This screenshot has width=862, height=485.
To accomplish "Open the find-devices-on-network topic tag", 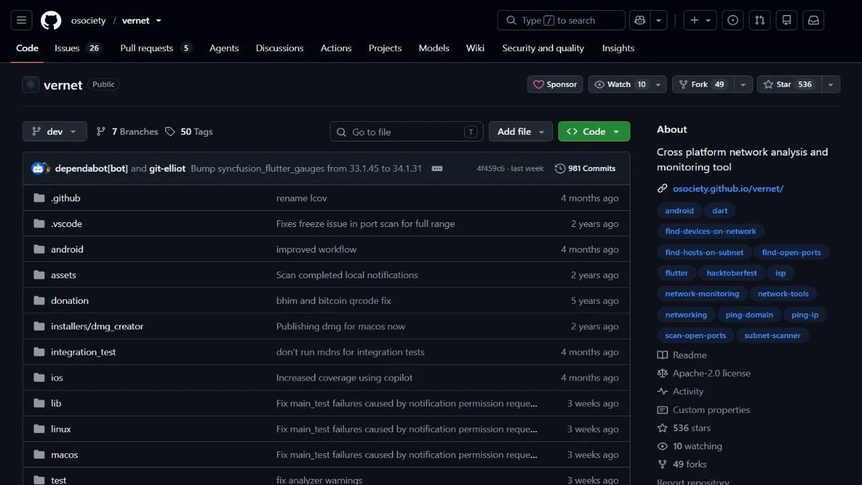I will [710, 231].
